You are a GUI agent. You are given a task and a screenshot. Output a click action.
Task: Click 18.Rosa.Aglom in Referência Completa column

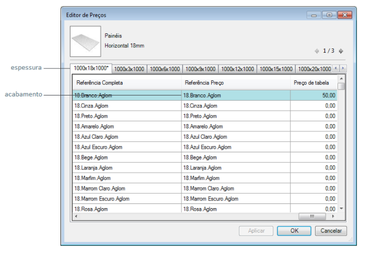click(x=127, y=209)
